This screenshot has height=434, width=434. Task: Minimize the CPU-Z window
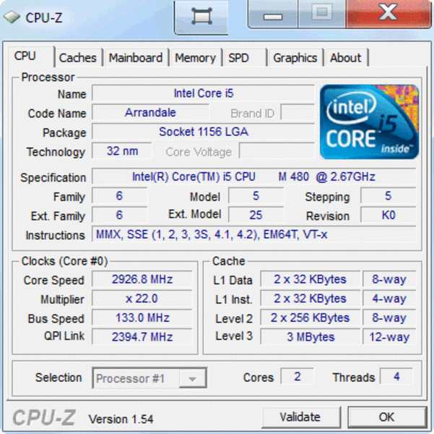pyautogui.click(x=273, y=14)
